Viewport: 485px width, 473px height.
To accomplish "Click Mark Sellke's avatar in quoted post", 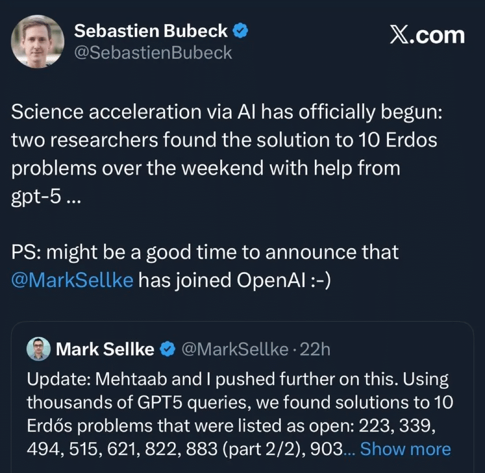I will (38, 349).
